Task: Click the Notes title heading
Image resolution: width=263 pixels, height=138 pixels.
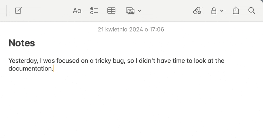Action: pyautogui.click(x=22, y=43)
